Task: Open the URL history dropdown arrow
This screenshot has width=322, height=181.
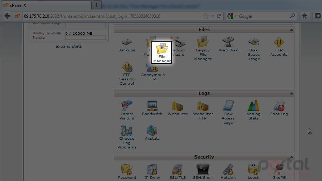Action: (x=213, y=16)
